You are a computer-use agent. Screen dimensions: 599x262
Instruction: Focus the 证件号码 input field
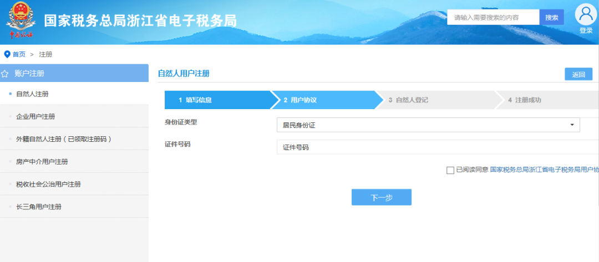click(438, 147)
